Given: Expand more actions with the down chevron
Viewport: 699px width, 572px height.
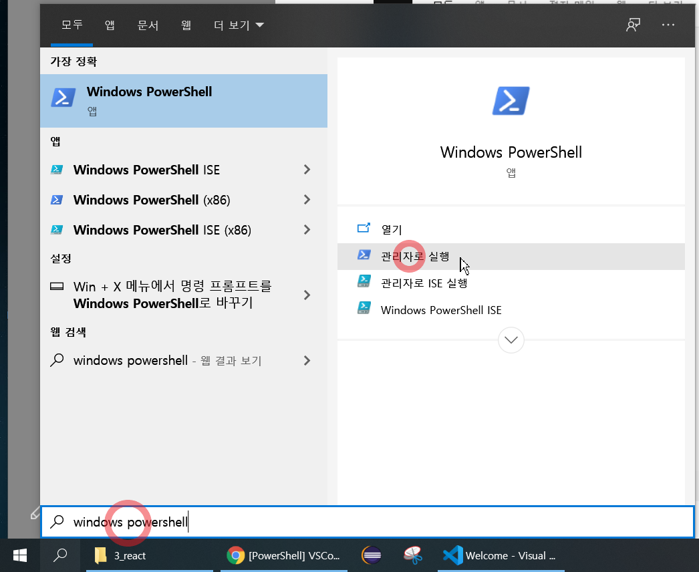Looking at the screenshot, I should 511,340.
